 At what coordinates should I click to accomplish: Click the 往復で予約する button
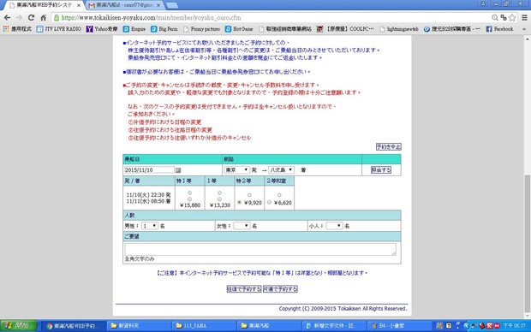pyautogui.click(x=244, y=289)
